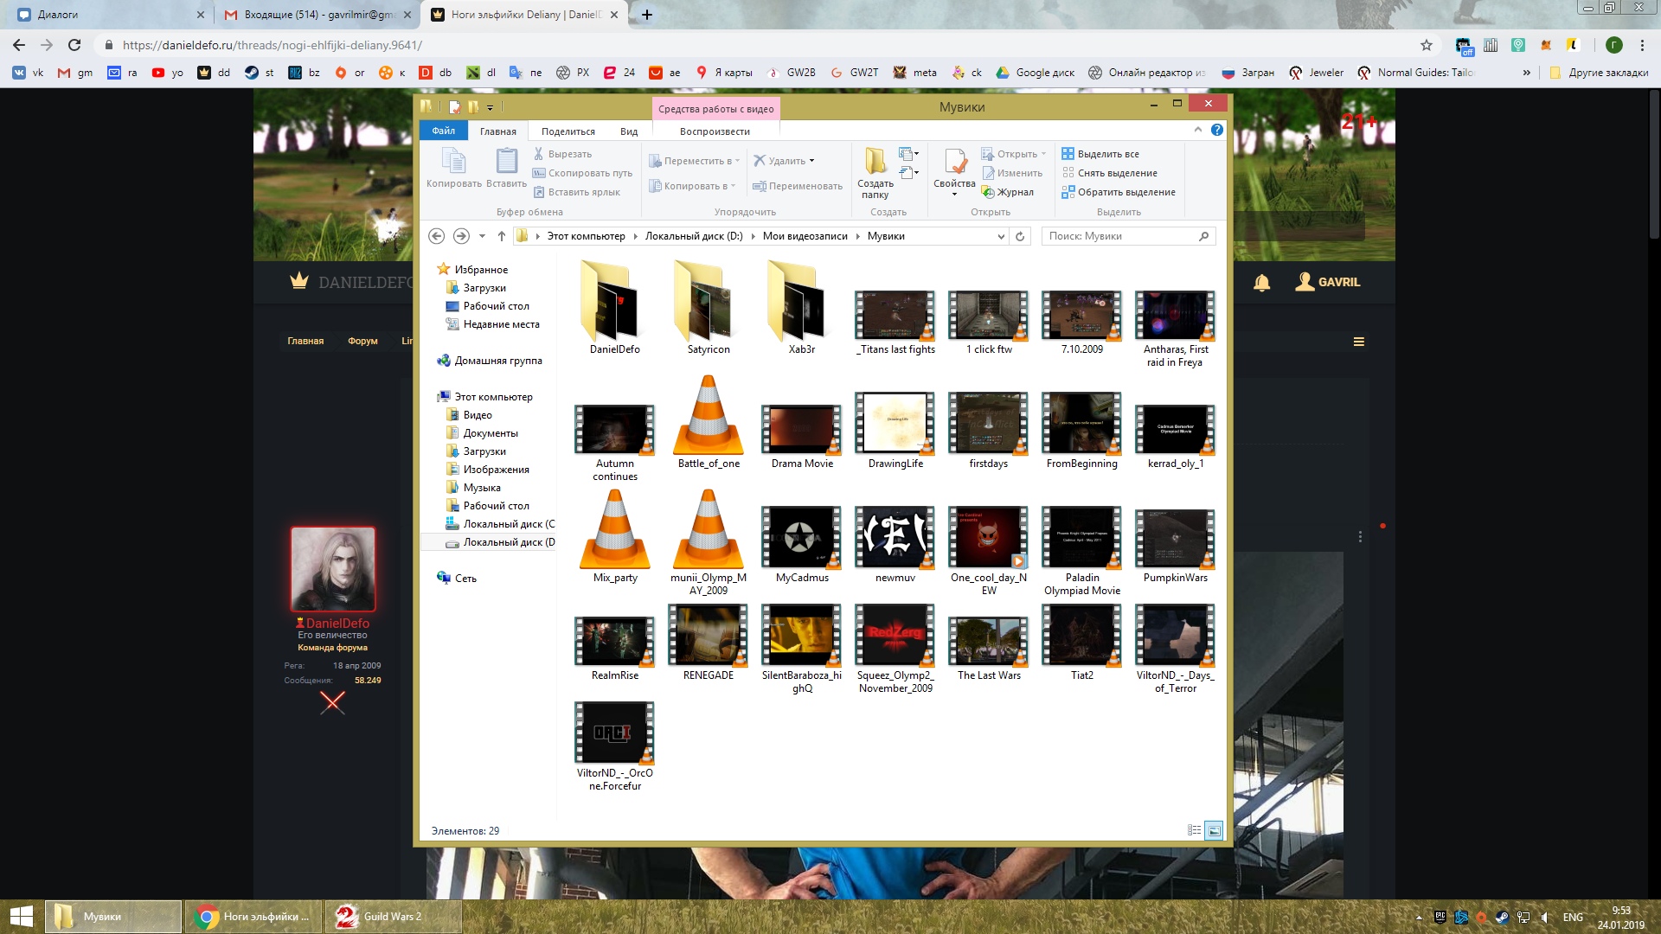Switch to details view icon in status bar

[x=1194, y=830]
